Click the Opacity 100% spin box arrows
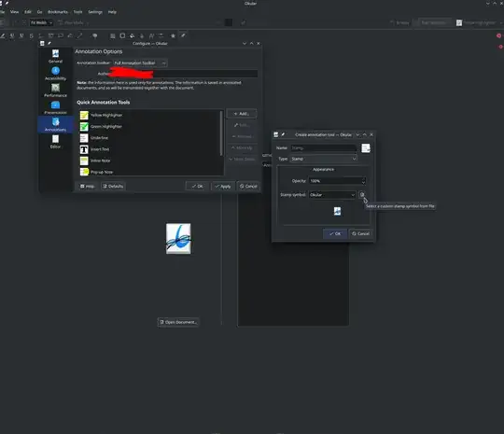504x434 pixels. 363,181
